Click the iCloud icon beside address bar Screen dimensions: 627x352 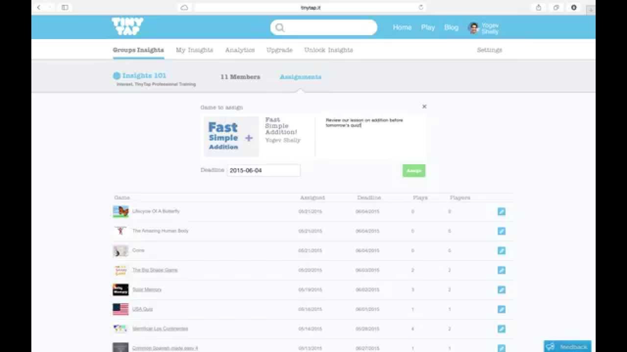184,7
